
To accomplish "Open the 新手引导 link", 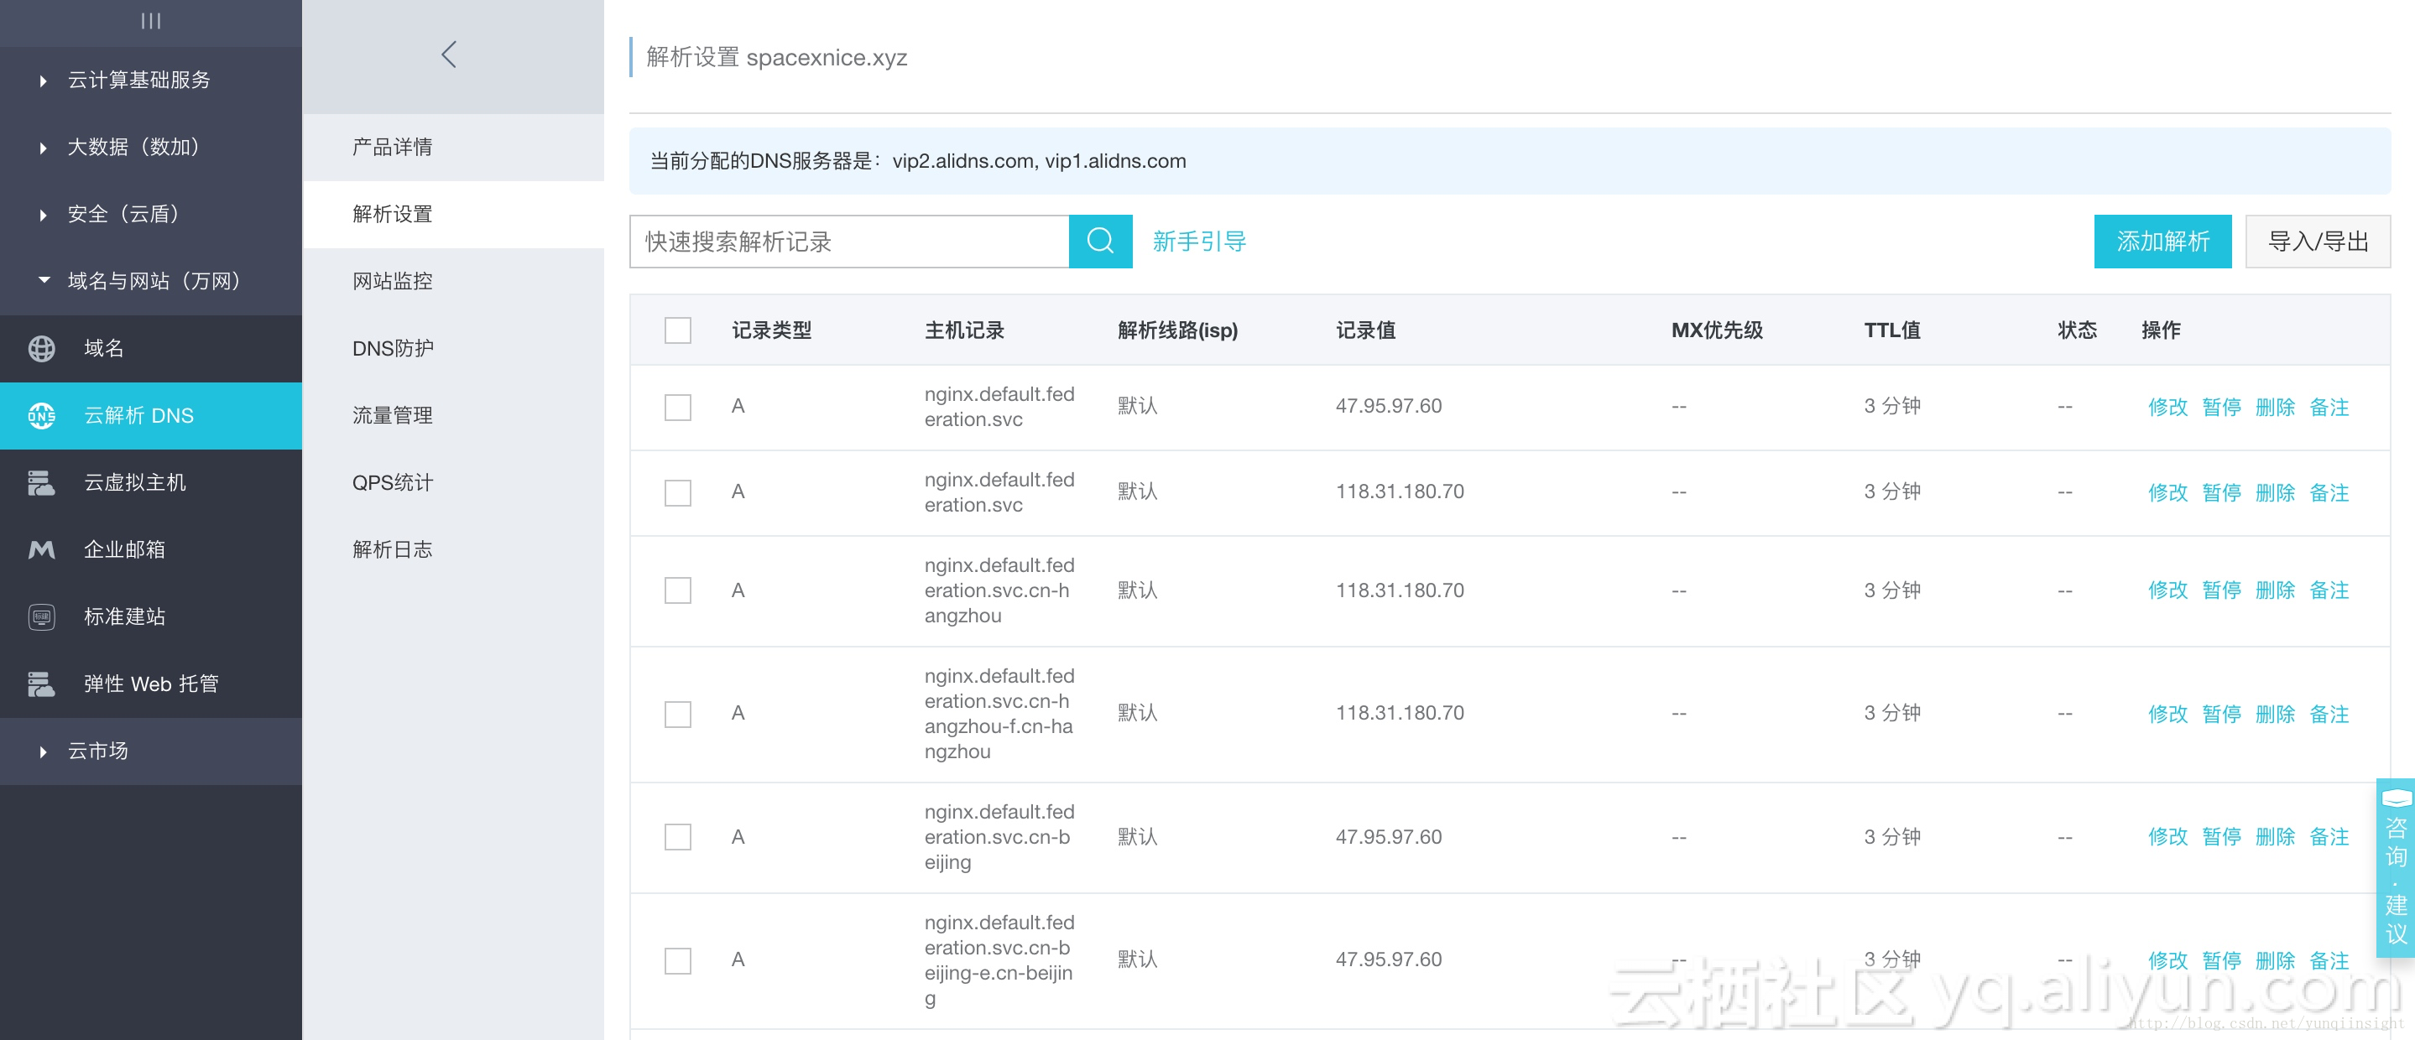I will (1199, 242).
